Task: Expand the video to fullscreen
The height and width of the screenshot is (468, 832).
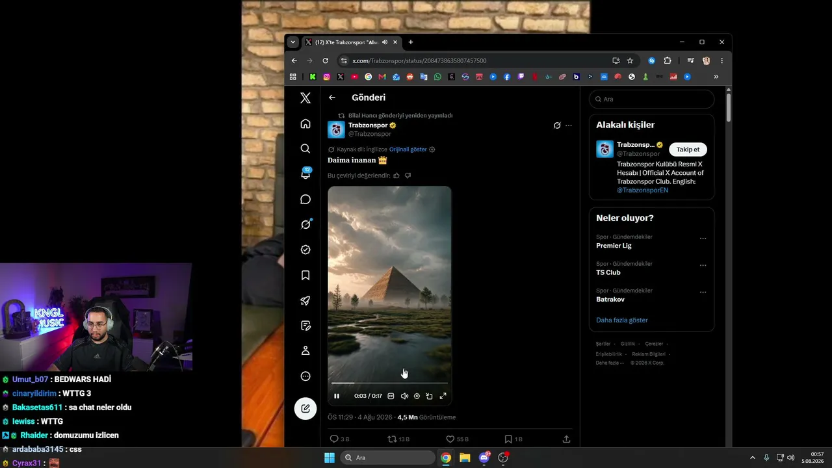Action: click(443, 396)
